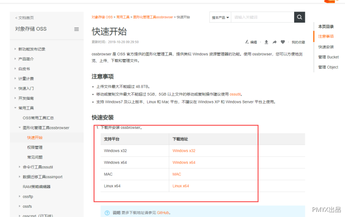Click the download document icon

266,42
